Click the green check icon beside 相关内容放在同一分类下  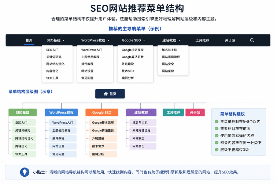point(217,143)
